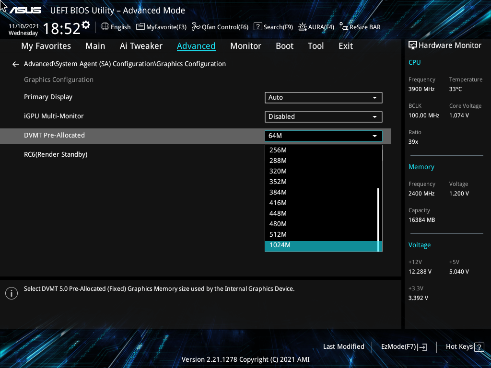Click the globe language icon
Screen dimensions: 491x368
click(x=105, y=27)
